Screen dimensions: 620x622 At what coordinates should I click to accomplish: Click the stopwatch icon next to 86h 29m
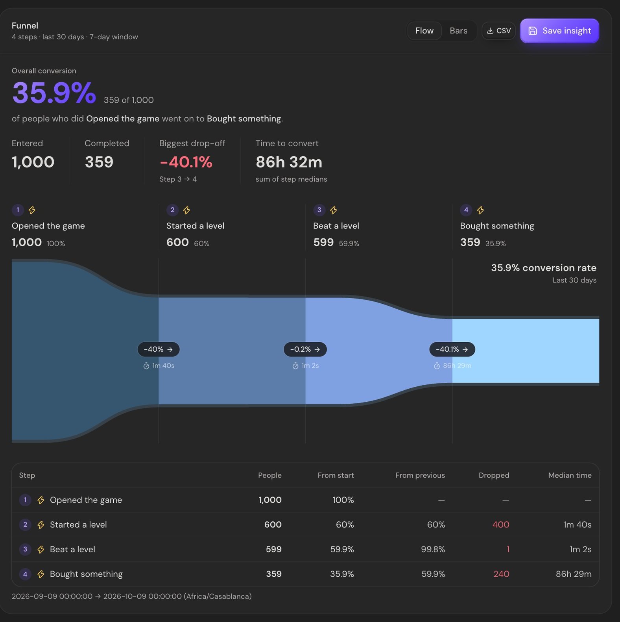click(x=437, y=366)
